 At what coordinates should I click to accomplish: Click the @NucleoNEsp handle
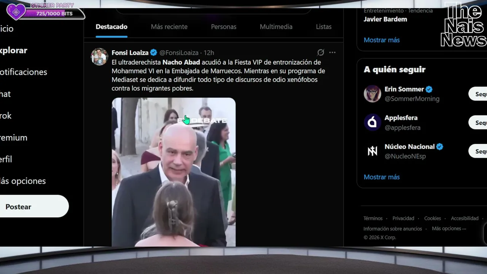coord(405,156)
